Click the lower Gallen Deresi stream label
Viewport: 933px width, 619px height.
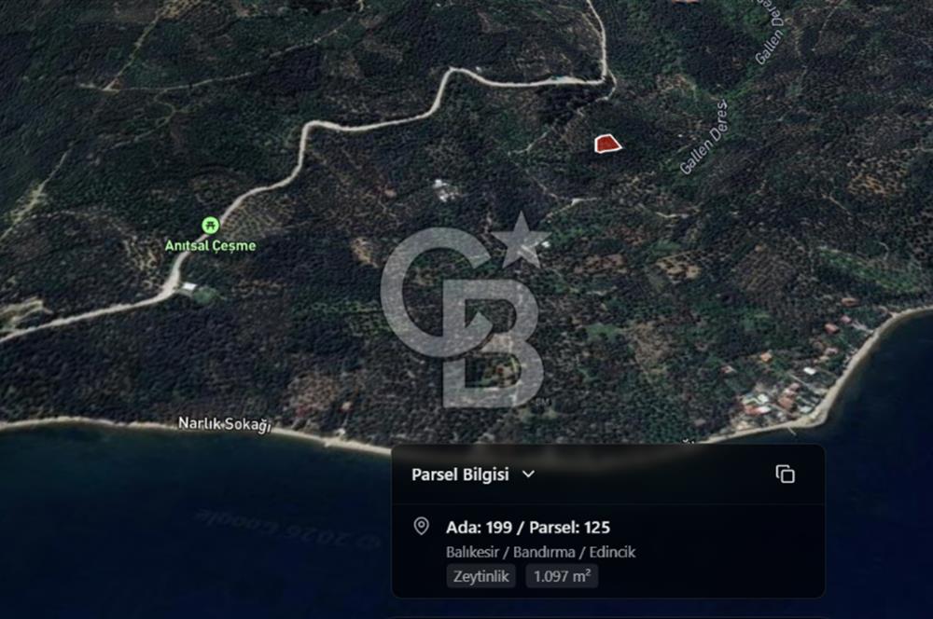point(703,137)
